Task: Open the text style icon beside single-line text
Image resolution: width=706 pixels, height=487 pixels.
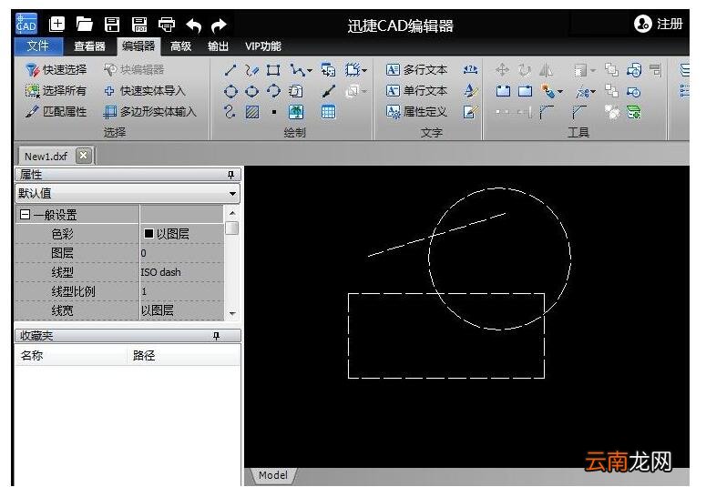Action: click(471, 91)
